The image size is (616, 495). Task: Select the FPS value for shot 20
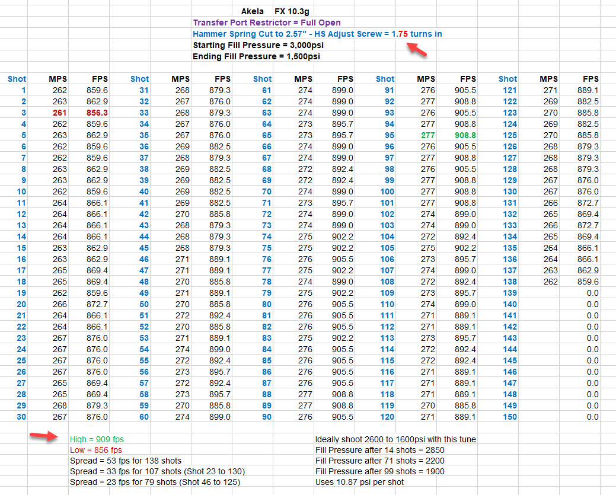[x=97, y=304]
